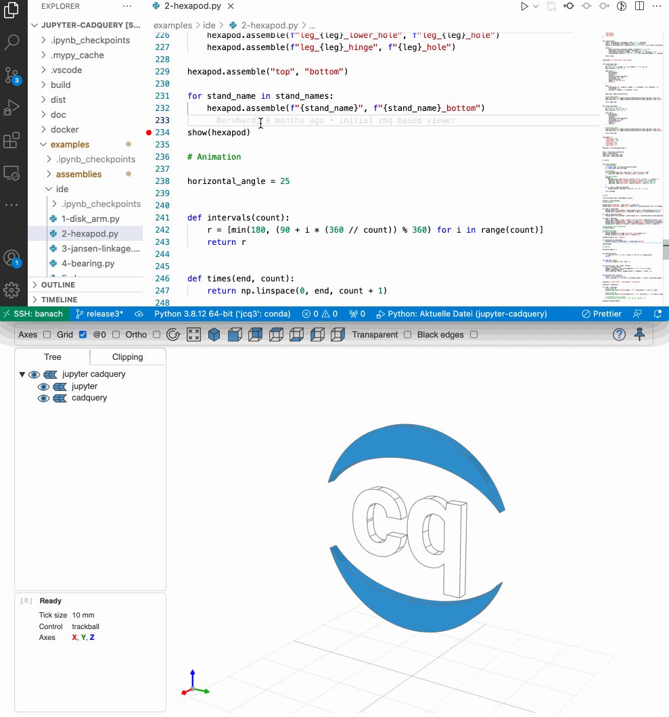669x717 pixels.
Task: Open editor More Actions ellipsis
Action: pos(657,6)
